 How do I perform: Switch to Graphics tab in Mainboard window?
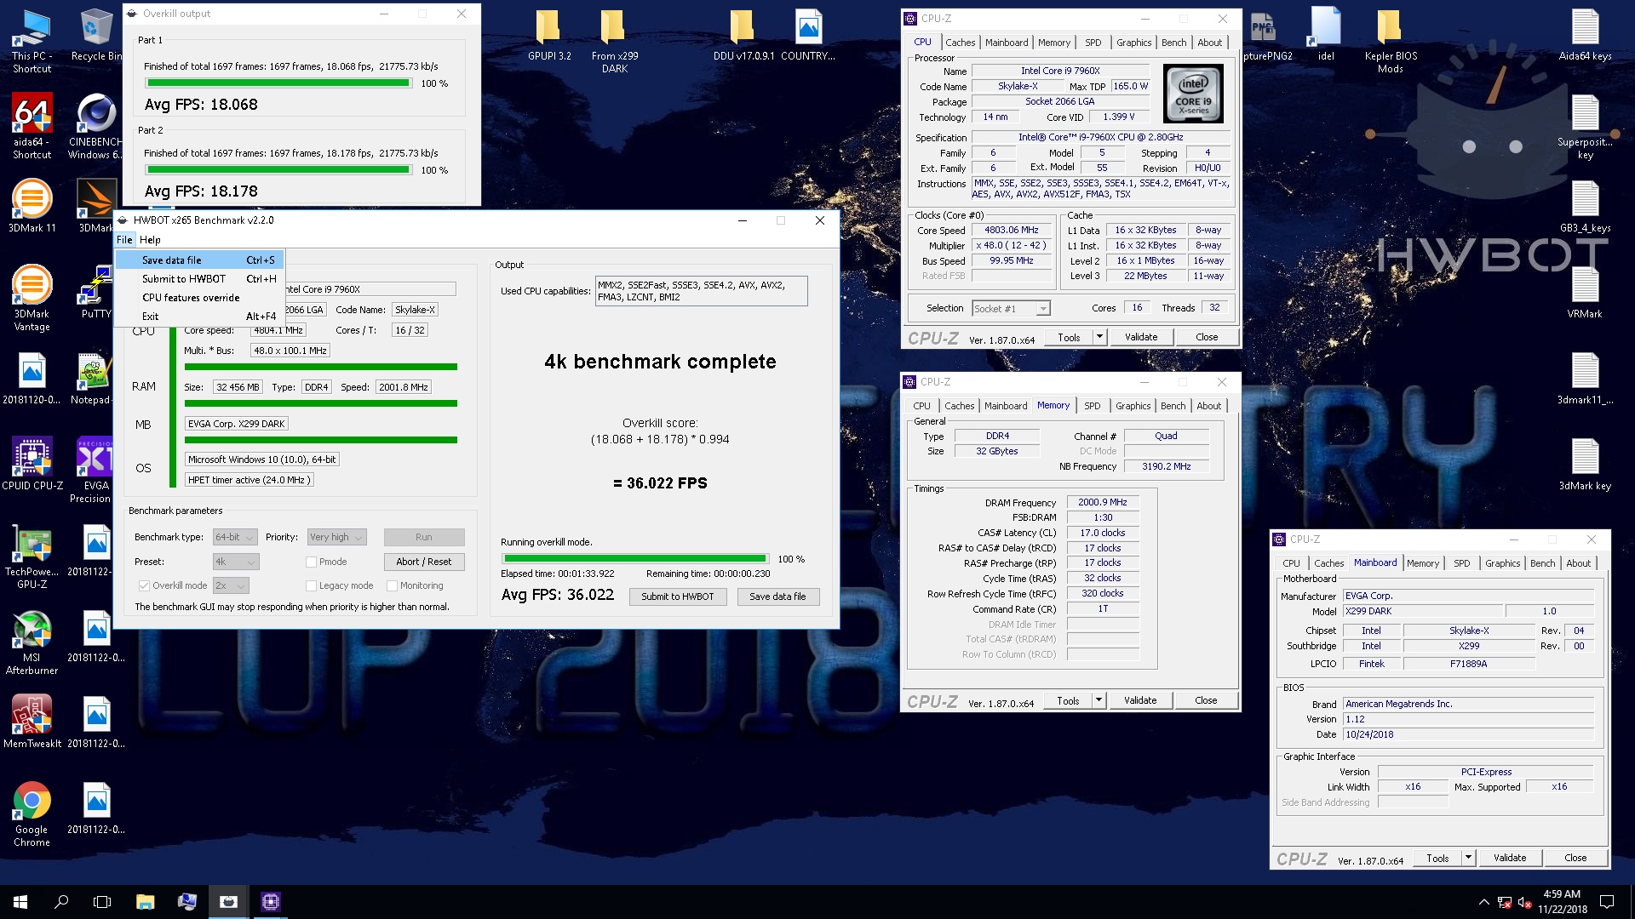point(1502,563)
